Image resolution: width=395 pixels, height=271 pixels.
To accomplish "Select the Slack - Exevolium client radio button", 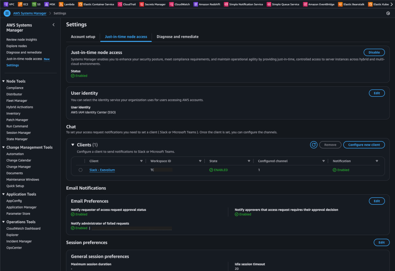I will coord(80,170).
